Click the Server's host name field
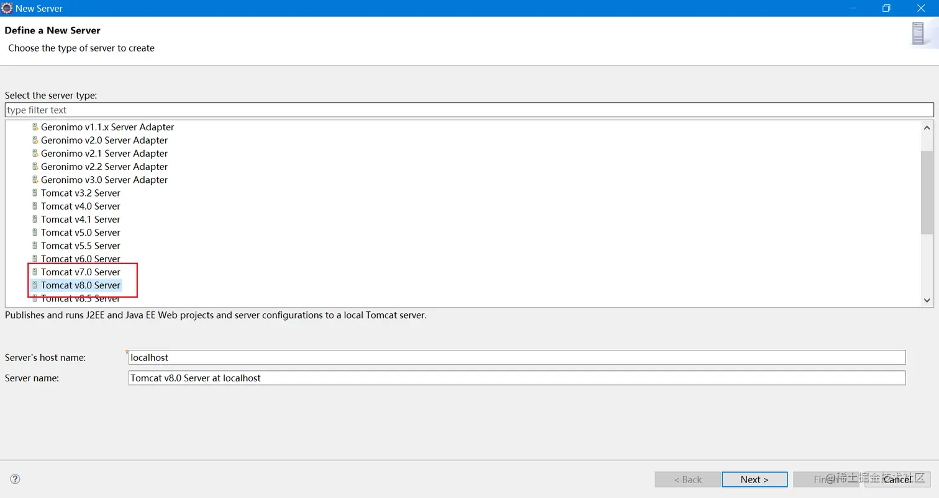 tap(517, 357)
